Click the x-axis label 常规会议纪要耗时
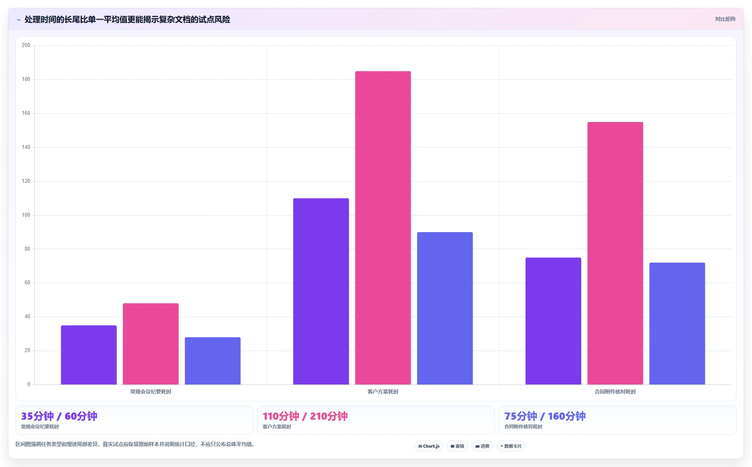 pos(151,392)
